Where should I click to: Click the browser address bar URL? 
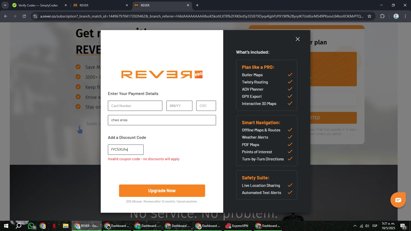(202, 16)
